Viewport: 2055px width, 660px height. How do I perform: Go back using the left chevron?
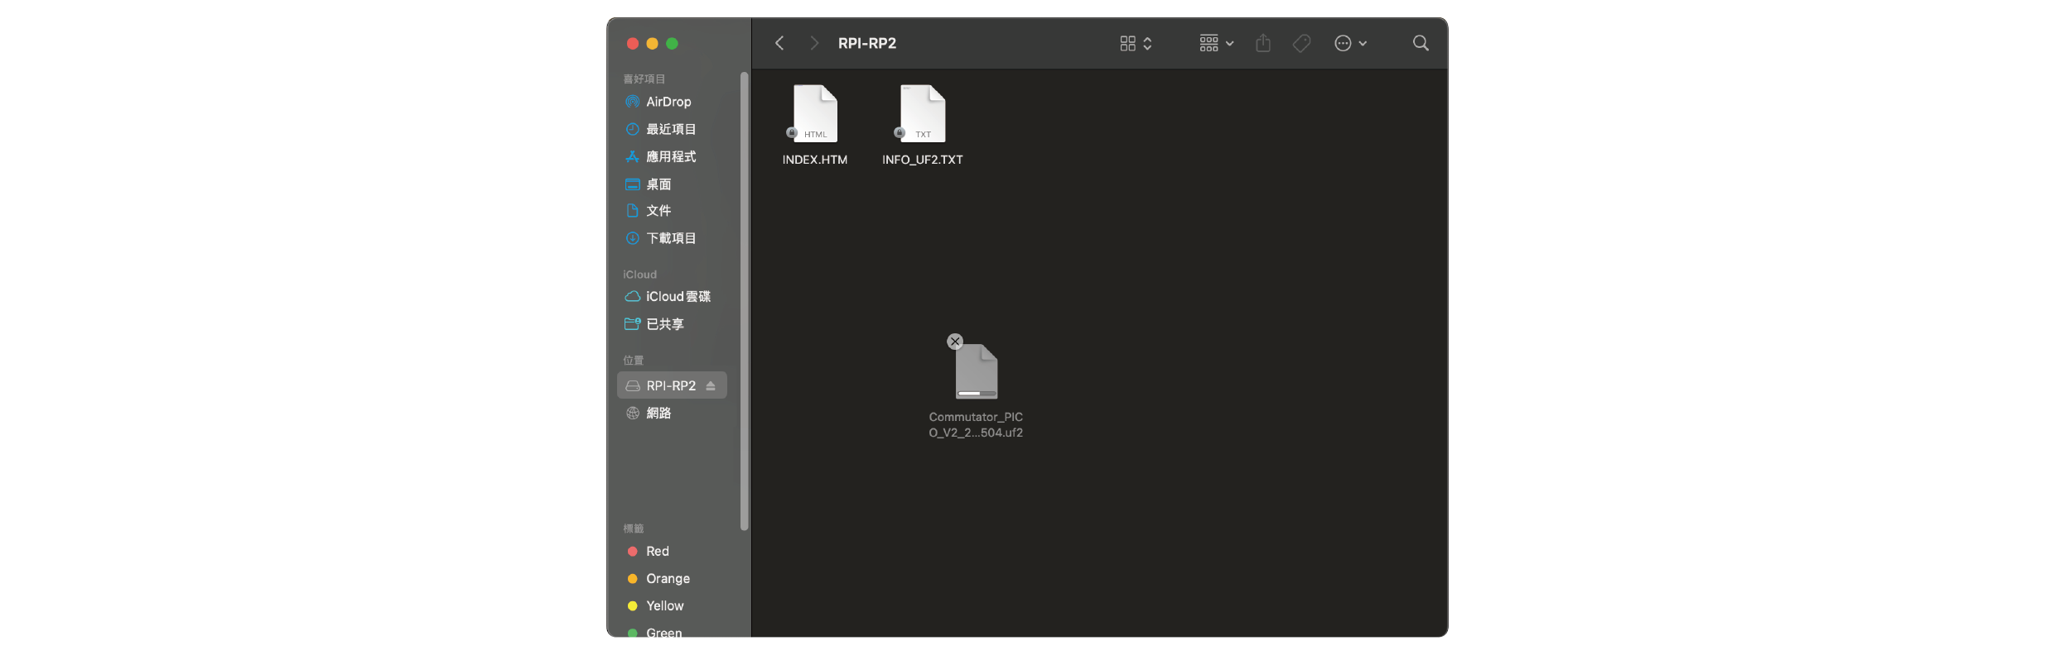(779, 43)
